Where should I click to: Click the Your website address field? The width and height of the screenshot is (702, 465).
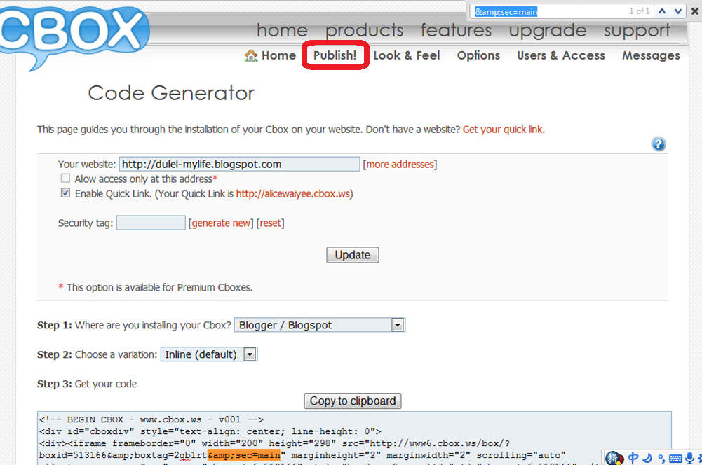pos(240,164)
